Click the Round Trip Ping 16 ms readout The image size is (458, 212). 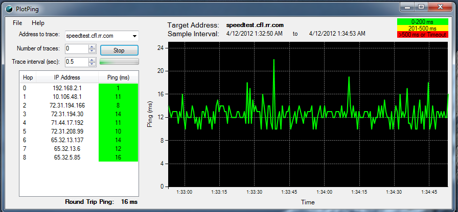point(101,201)
